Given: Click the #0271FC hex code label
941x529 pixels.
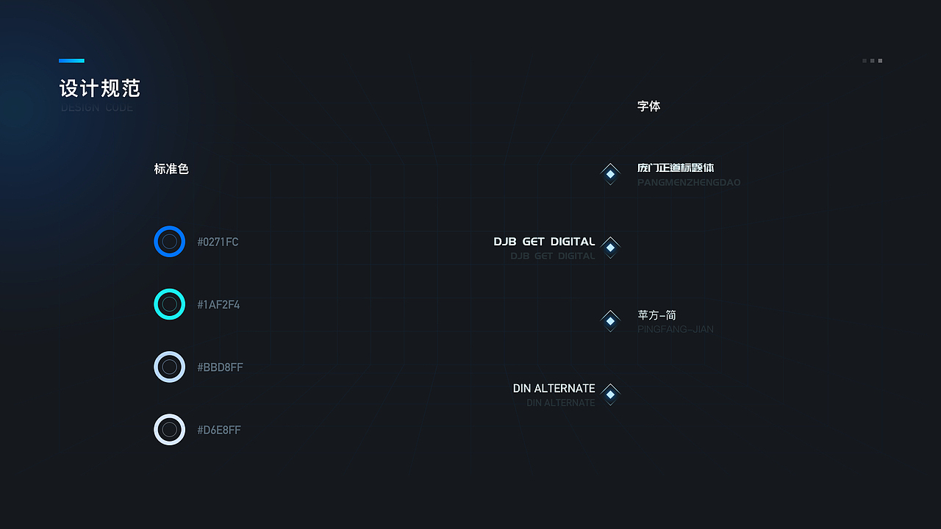Looking at the screenshot, I should pyautogui.click(x=218, y=242).
